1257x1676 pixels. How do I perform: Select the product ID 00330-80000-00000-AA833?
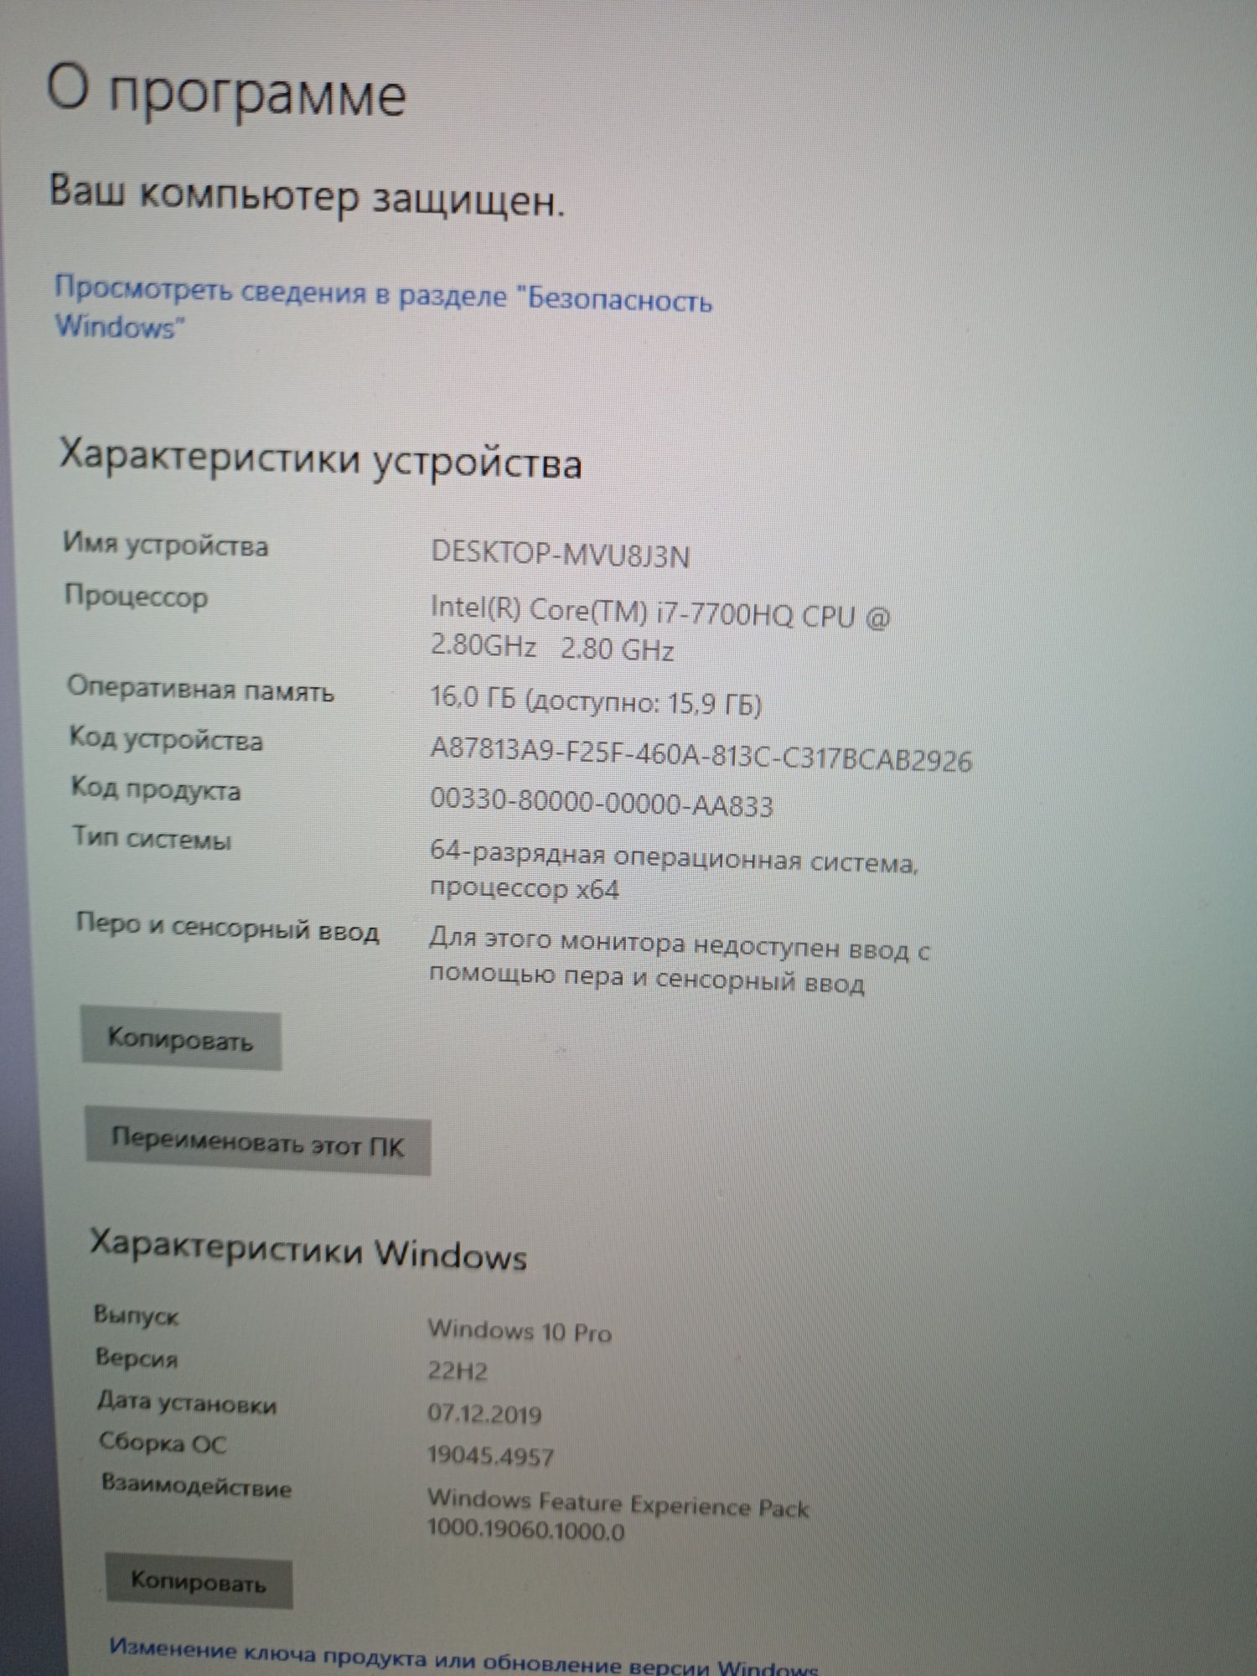point(601,804)
